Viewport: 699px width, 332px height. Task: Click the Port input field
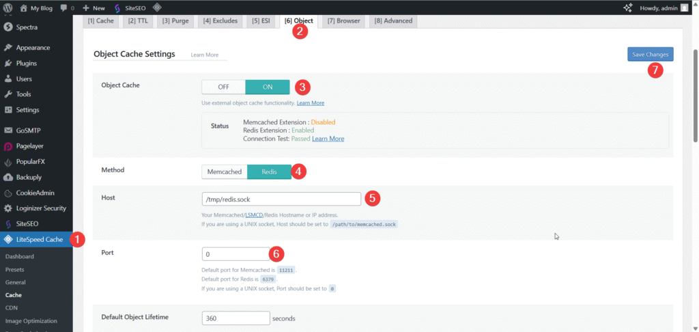click(236, 253)
